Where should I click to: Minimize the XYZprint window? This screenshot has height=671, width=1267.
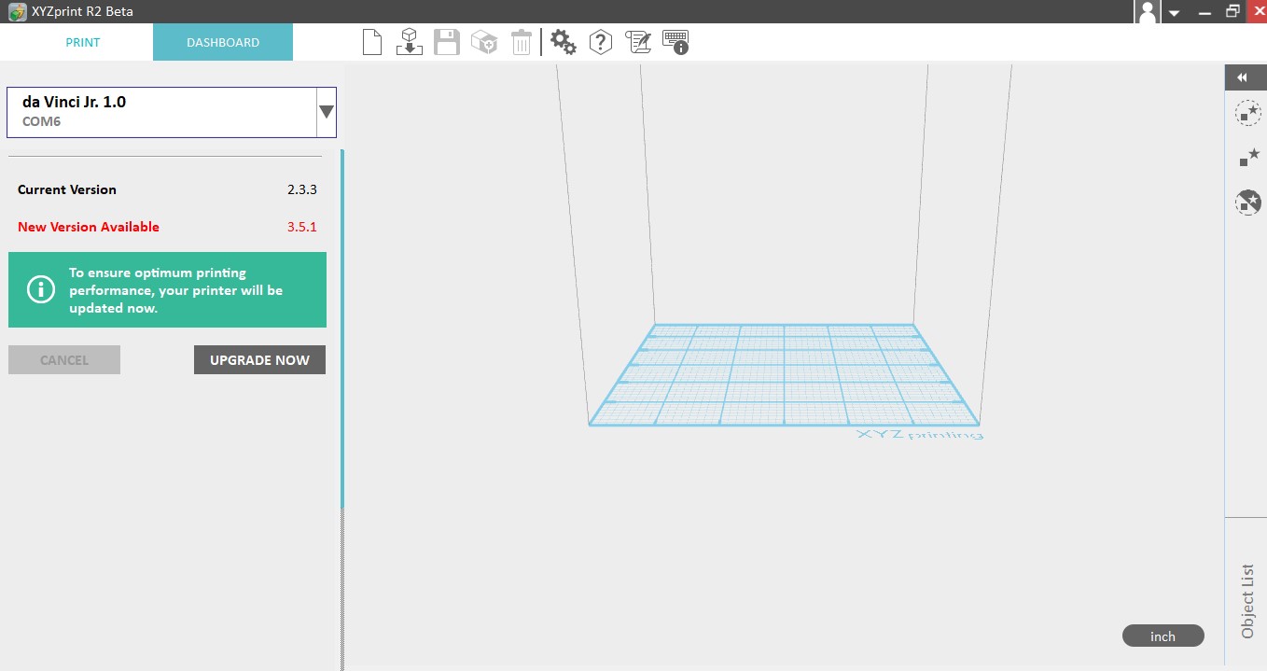tap(1205, 12)
